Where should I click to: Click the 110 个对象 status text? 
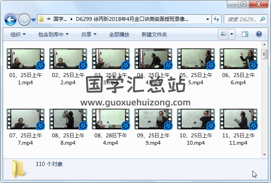[x=49, y=164]
